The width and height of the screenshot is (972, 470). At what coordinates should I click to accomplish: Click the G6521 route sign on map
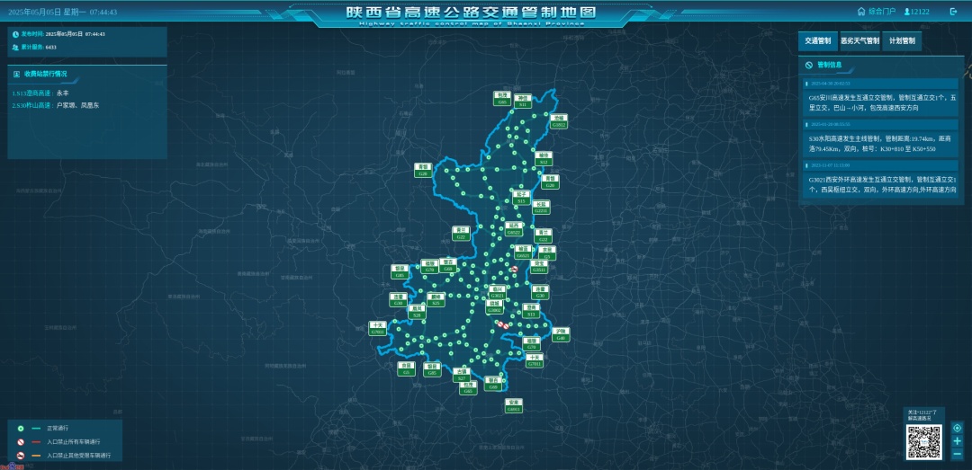pos(523,252)
